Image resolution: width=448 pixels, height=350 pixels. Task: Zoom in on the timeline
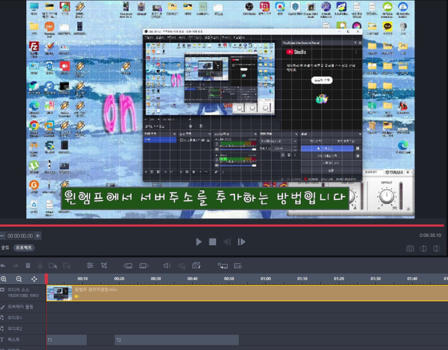[x=3, y=279]
